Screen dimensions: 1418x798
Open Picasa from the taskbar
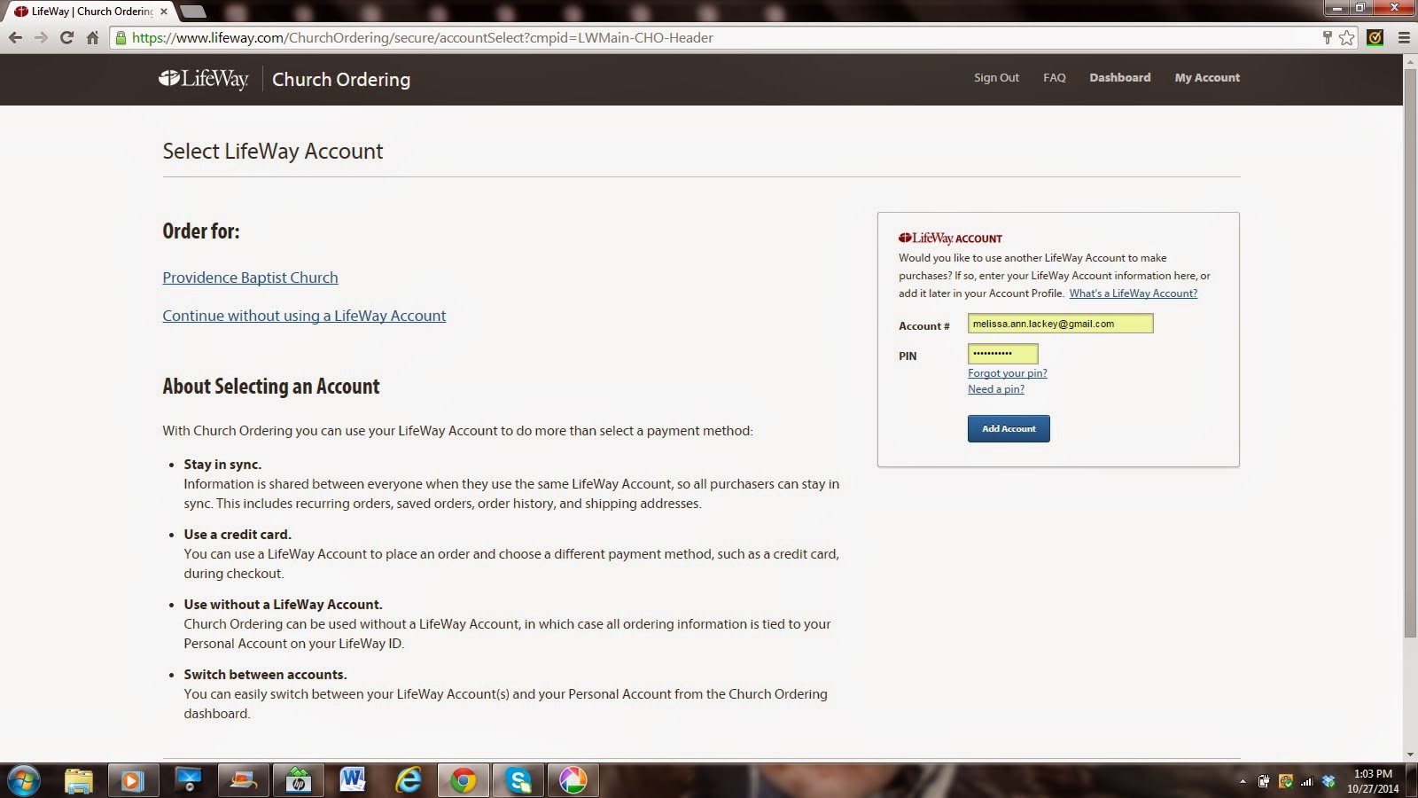(x=573, y=781)
